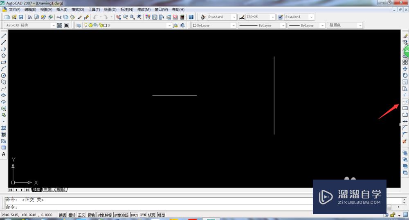Click the Zoom realtime icon
This screenshot has width=409, height=220.
tap(126, 17)
